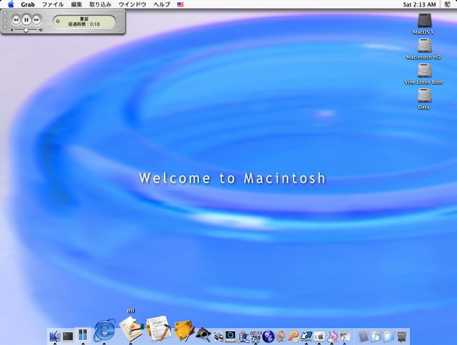
Task: Click the blue two-column app in Dock
Action: [x=83, y=335]
